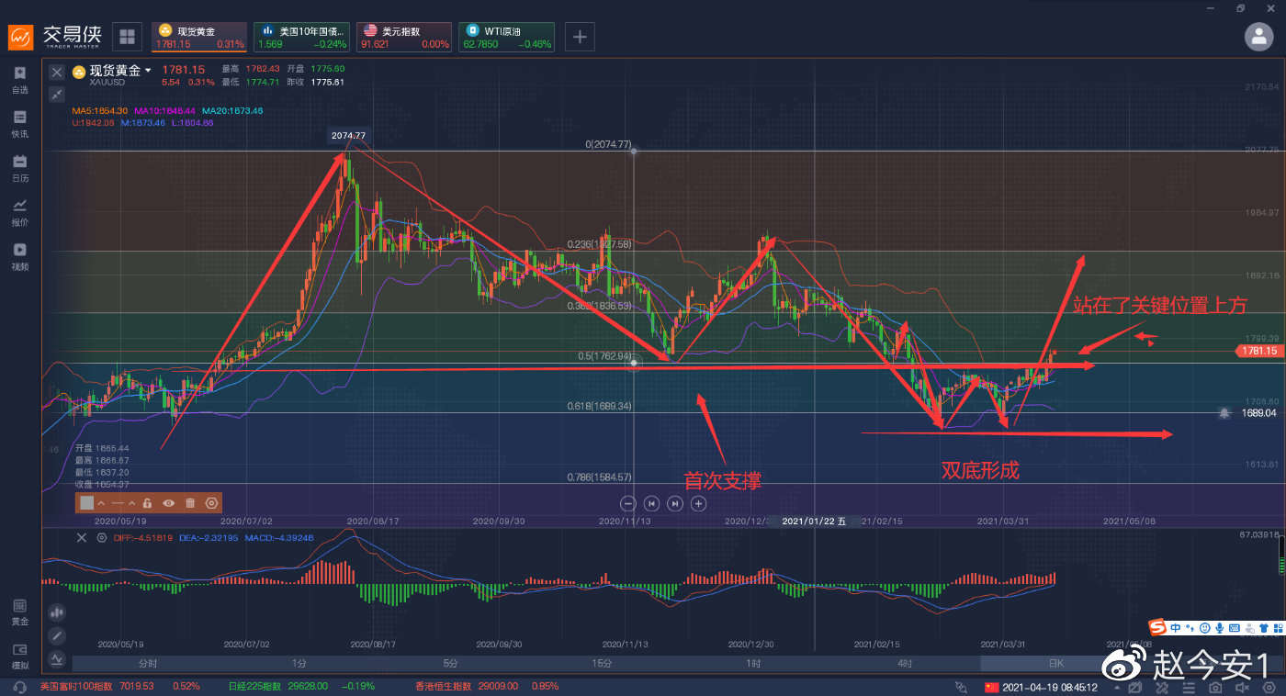Pick the drawing fill color swatch
This screenshot has width=1286, height=696.
[x=86, y=503]
